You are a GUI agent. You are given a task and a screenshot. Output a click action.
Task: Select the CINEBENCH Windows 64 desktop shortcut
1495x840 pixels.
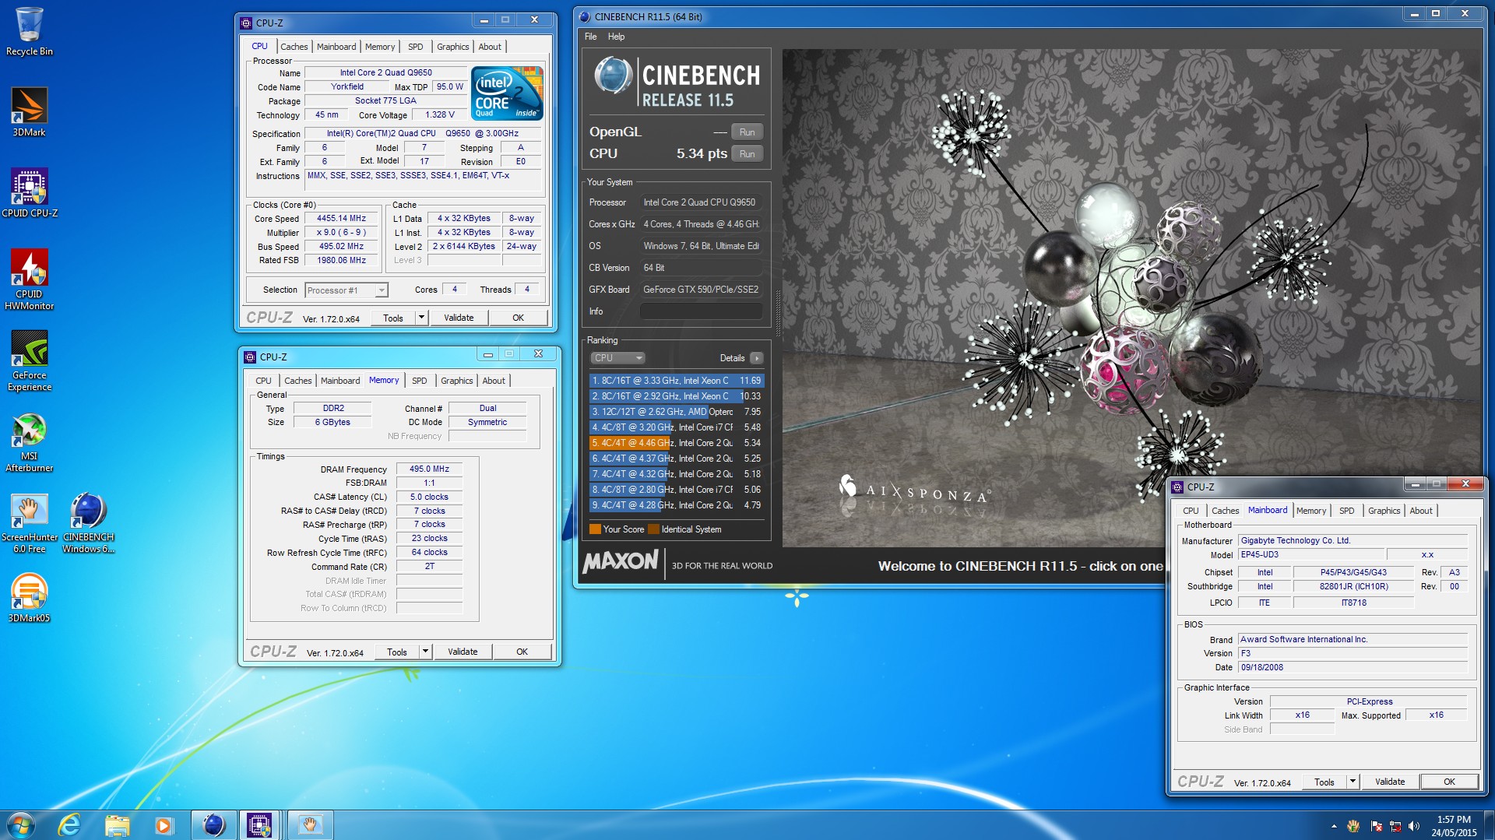pyautogui.click(x=88, y=522)
